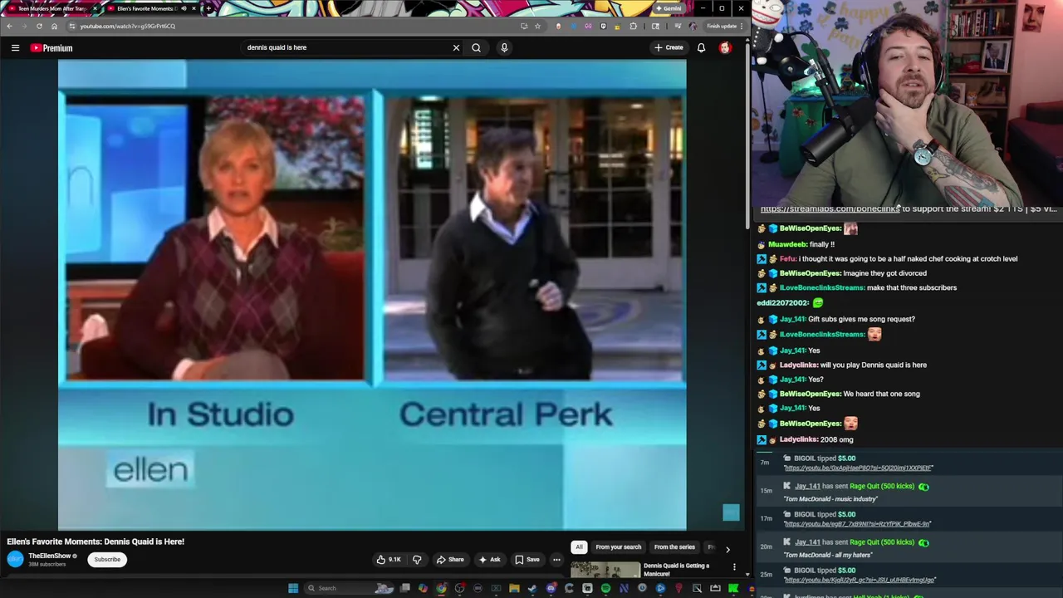1063x598 pixels.
Task: Open TheEllenShow channel avatar
Action: click(15, 559)
